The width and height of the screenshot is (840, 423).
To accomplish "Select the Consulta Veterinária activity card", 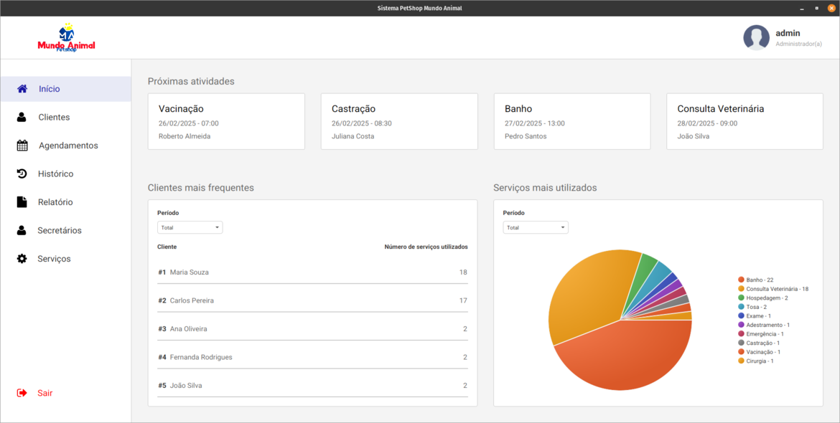I will click(745, 121).
